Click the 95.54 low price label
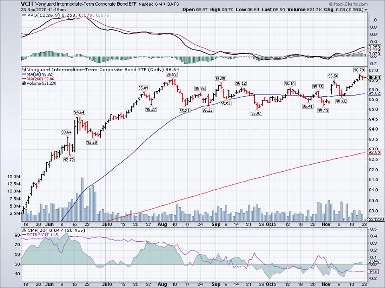The width and height of the screenshot is (385, 288). [225, 104]
